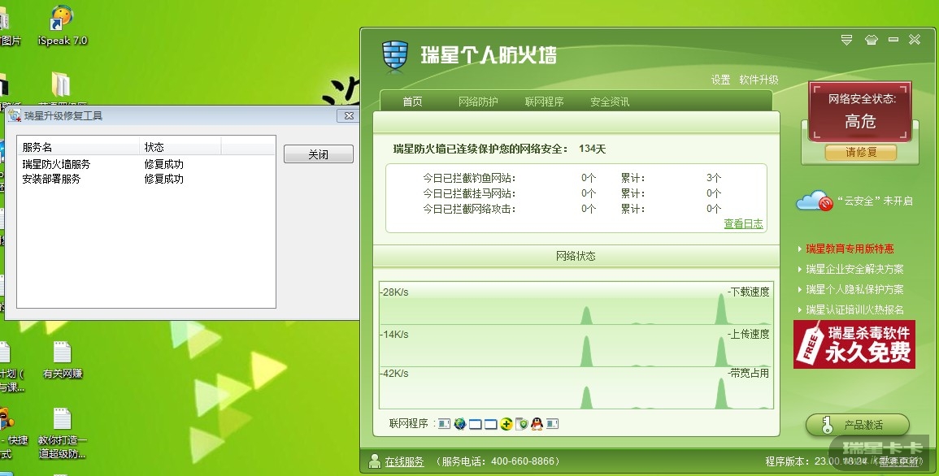
Task: Select the QQ penguin icon
Action: pos(537,424)
